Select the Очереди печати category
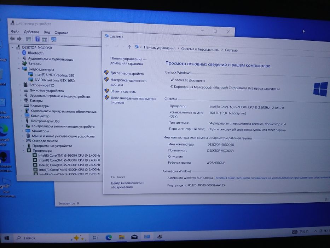Screen dimensions: 330x248 [x=45, y=141]
